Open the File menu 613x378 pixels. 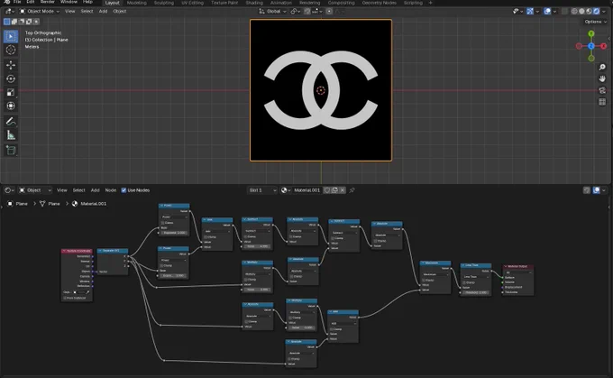point(17,2)
